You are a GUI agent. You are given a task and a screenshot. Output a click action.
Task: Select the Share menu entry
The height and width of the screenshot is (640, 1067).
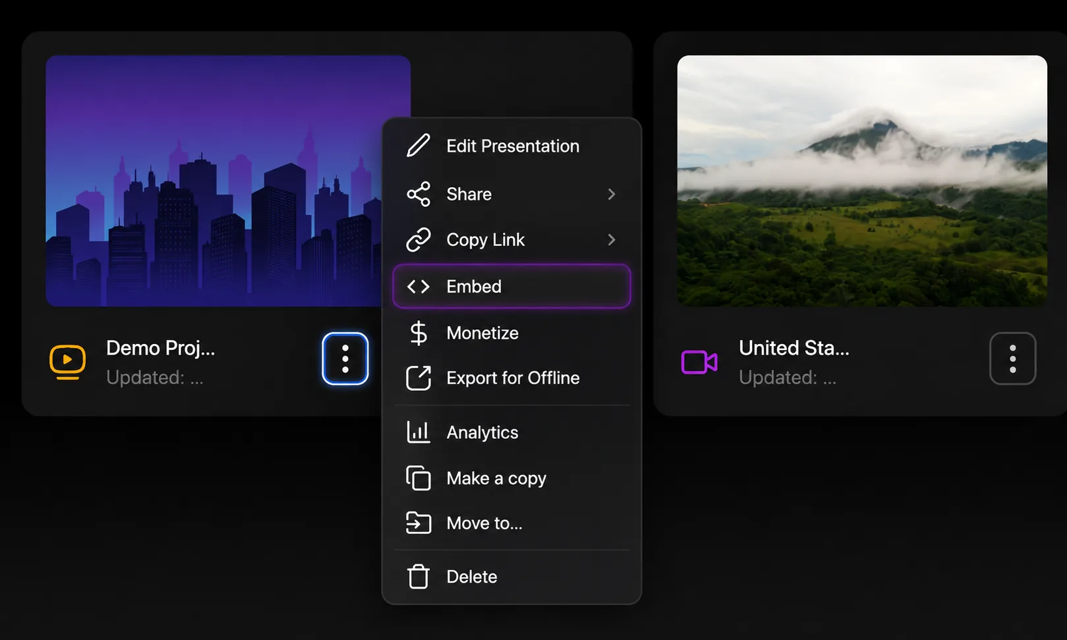[511, 194]
